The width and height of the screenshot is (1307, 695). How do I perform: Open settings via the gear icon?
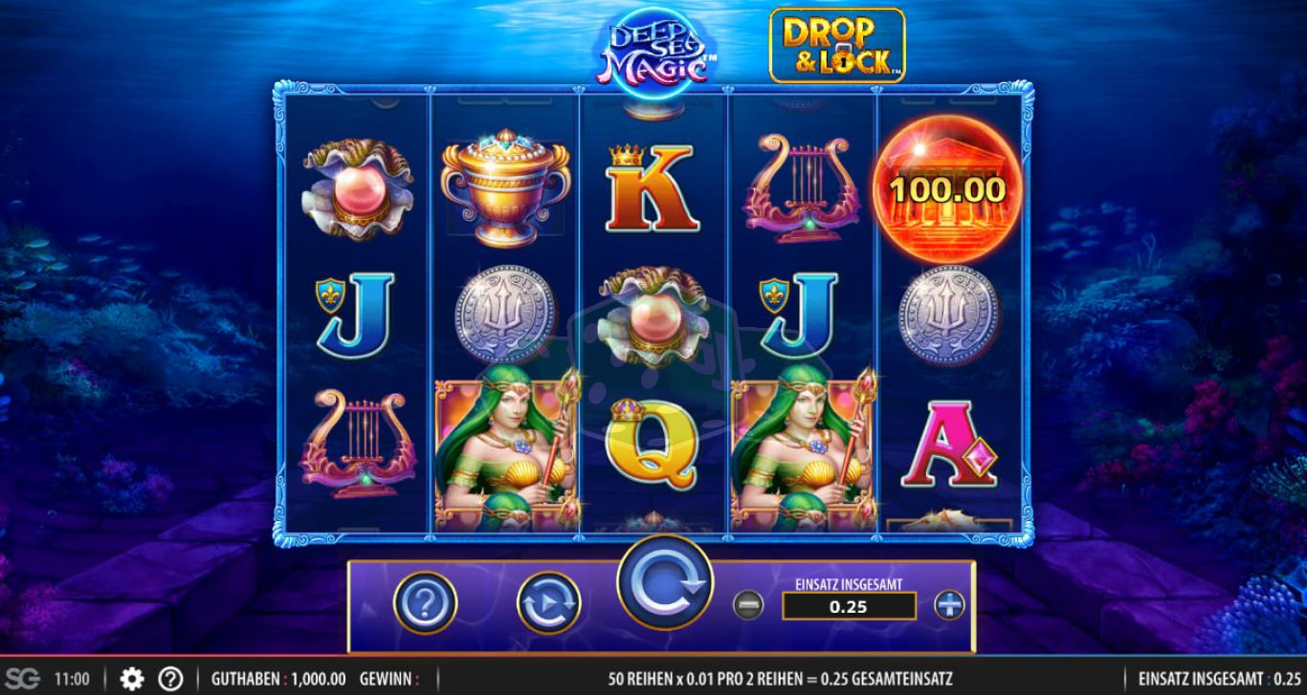pos(132,680)
